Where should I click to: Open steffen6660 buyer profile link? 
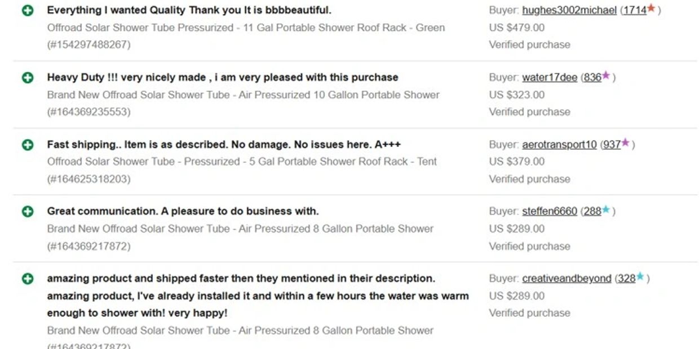(549, 212)
